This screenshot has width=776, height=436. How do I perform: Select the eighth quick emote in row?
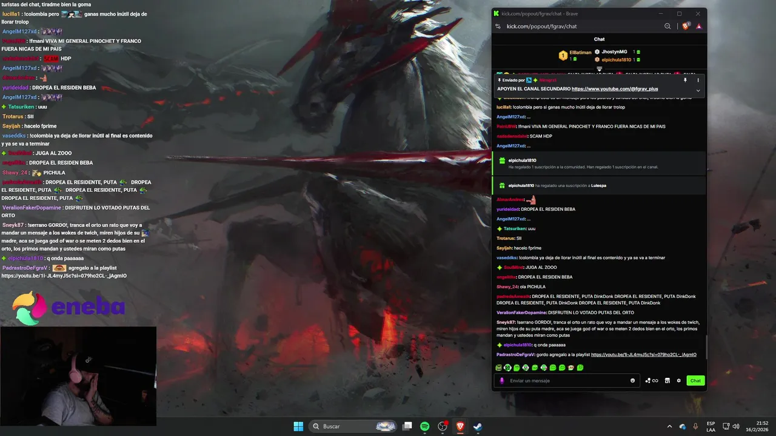[x=563, y=368]
